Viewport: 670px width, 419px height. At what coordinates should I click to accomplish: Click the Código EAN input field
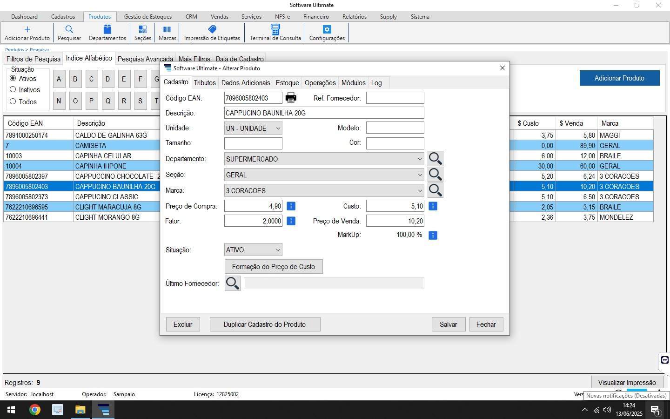point(253,98)
